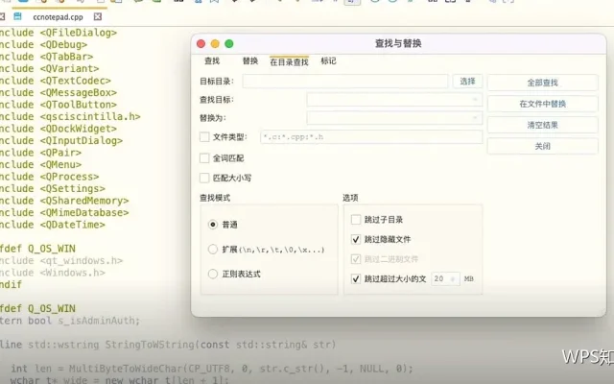The image size is (614, 384).
Task: Click the 选择 directory button
Action: (467, 81)
